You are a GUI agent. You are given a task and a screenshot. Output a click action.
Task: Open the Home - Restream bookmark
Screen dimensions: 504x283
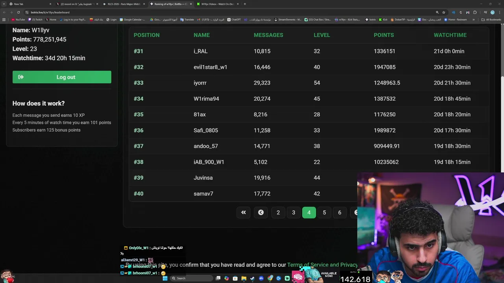point(455,20)
